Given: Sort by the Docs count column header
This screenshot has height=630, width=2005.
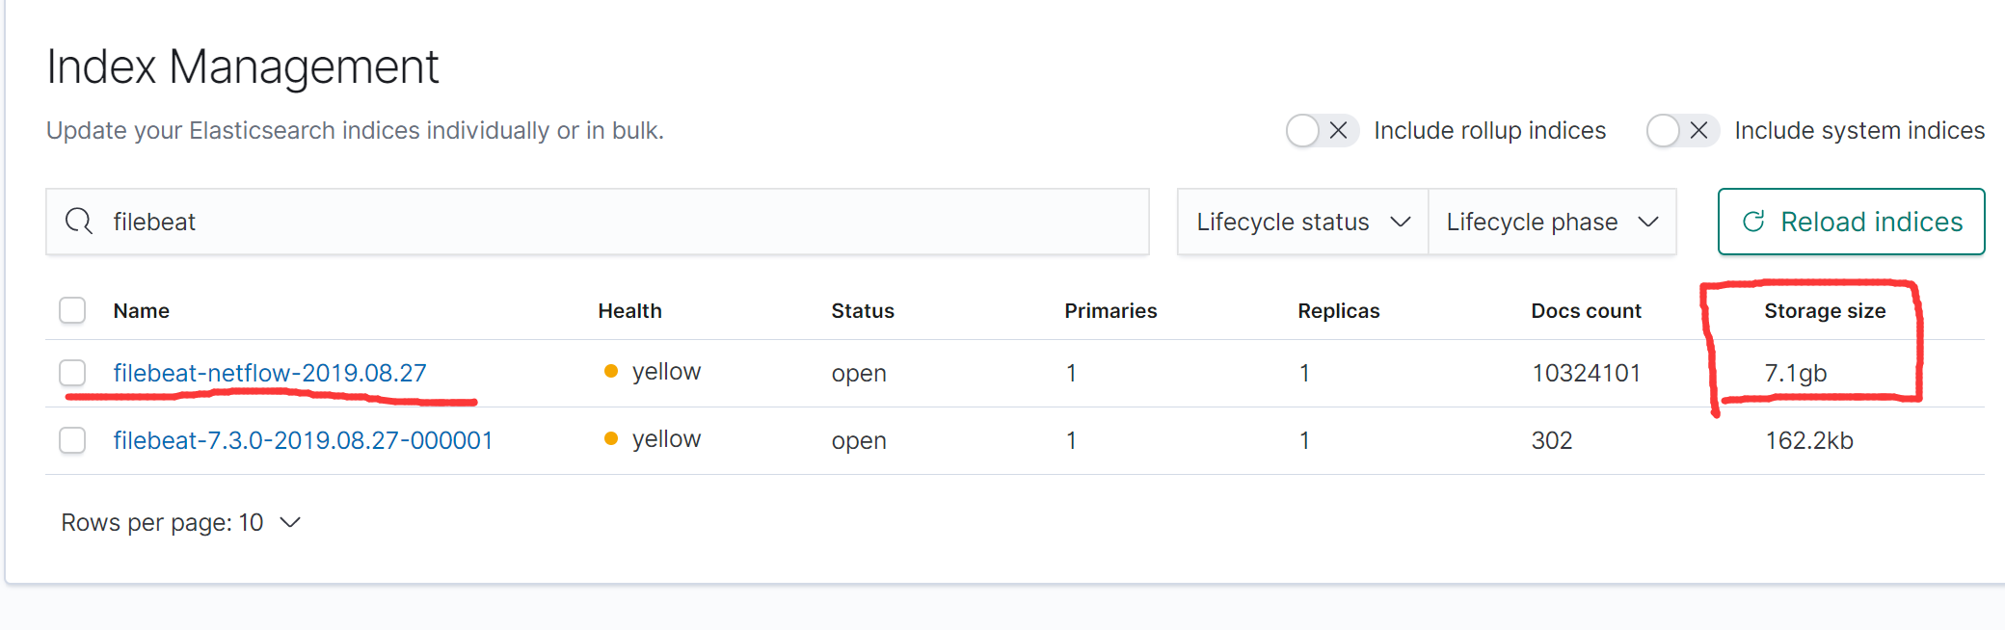Looking at the screenshot, I should point(1586,310).
